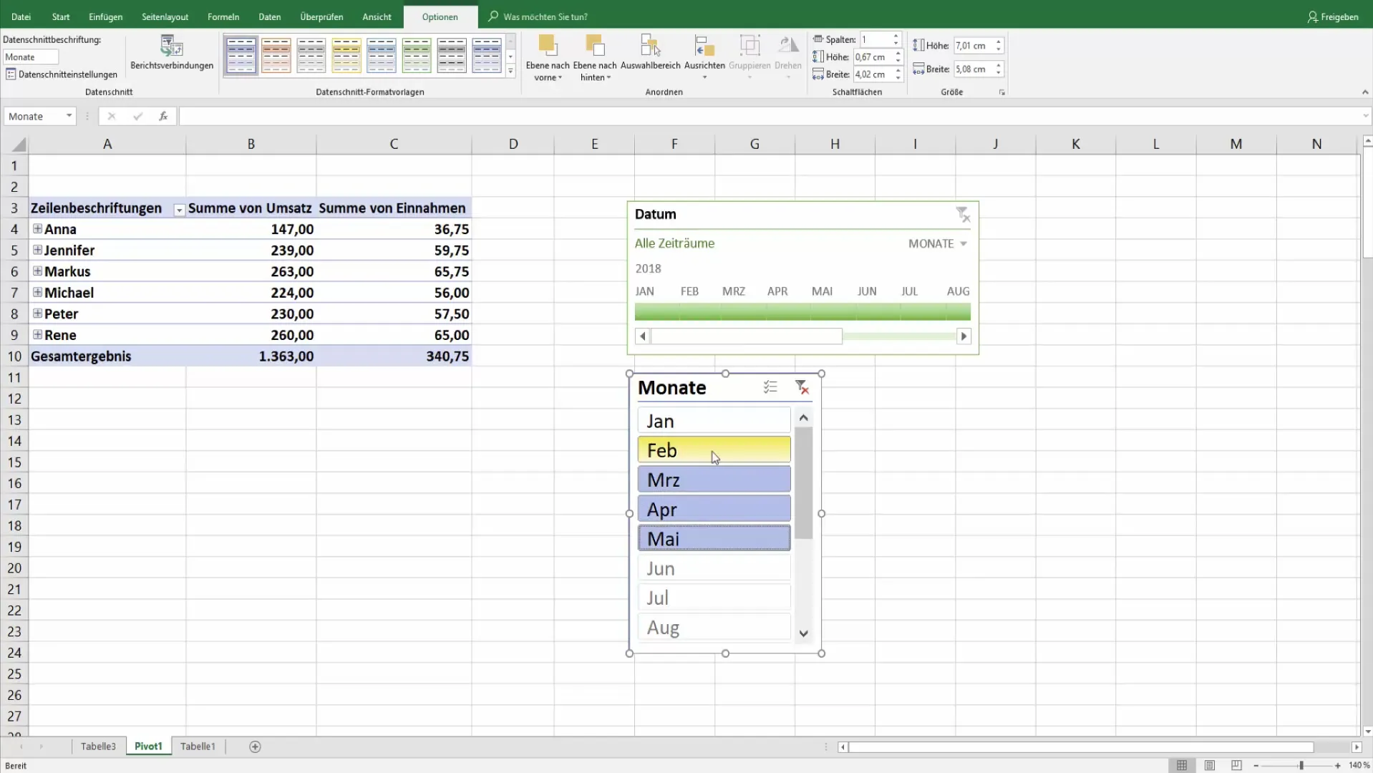Click zoom in plus icon
This screenshot has height=773, width=1373.
pyautogui.click(x=1337, y=766)
